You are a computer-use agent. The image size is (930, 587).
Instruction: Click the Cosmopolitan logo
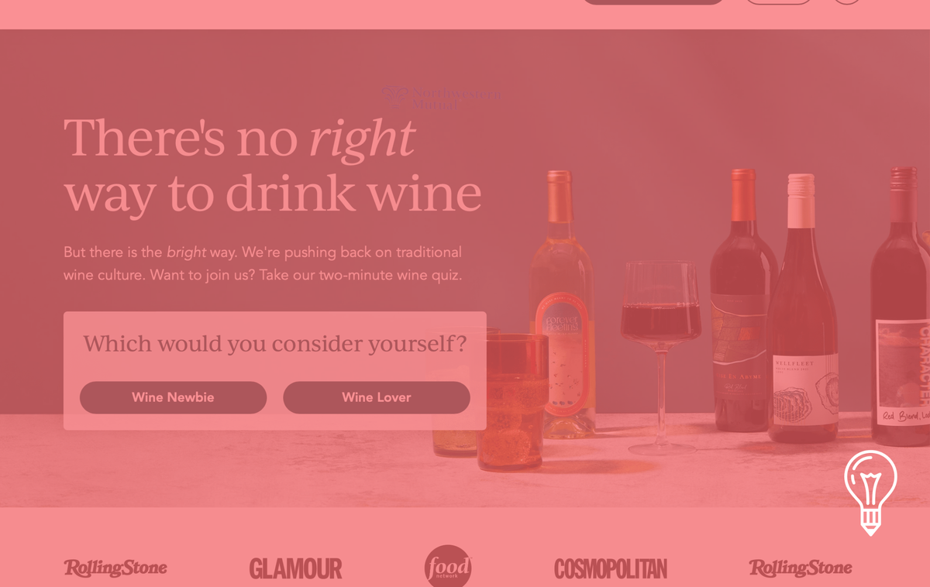pos(611,568)
